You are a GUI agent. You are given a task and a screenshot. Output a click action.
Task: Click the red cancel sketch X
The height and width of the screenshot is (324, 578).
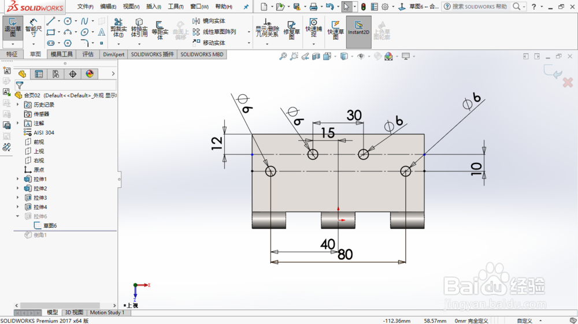pyautogui.click(x=568, y=83)
